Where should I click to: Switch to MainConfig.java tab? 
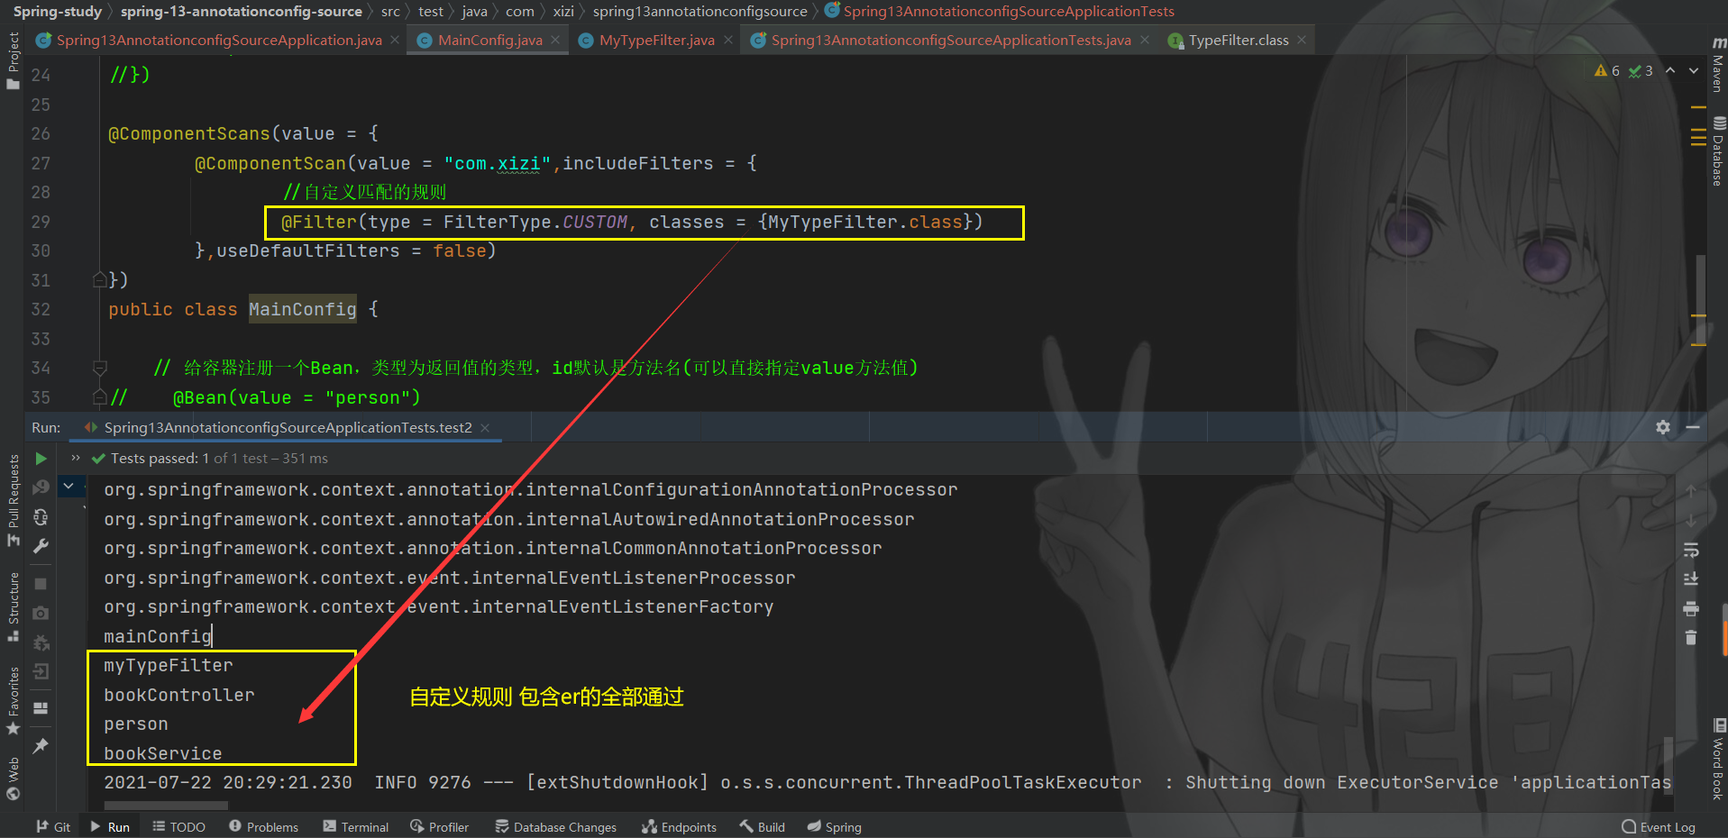489,40
